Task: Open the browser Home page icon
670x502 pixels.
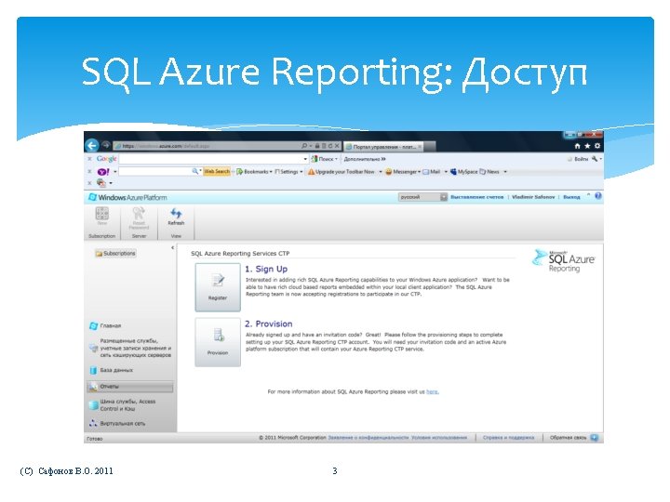Action: pyautogui.click(x=577, y=146)
